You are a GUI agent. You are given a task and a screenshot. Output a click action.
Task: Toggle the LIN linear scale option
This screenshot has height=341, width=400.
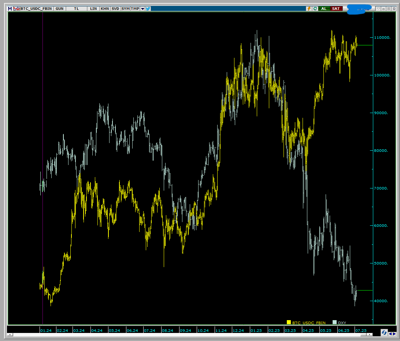click(x=93, y=8)
